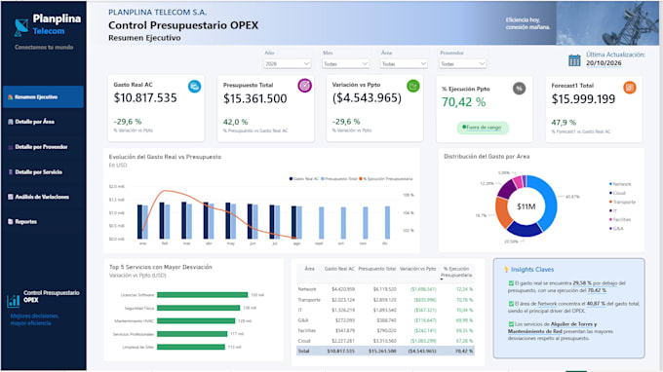Click the dic bar in evolution chart
The height and width of the screenshot is (372, 663).
(387, 223)
